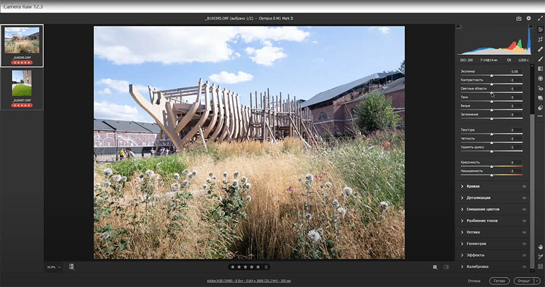Click the Открыт button
Image resolution: width=545 pixels, height=287 pixels.
point(524,280)
